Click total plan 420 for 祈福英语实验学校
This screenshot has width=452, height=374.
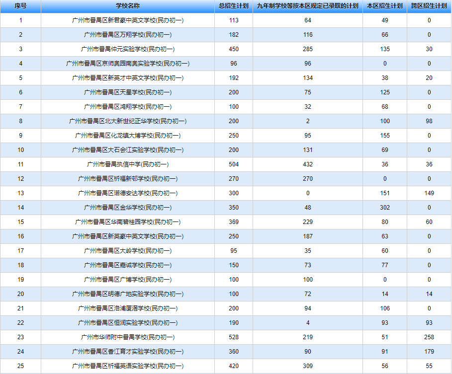click(x=234, y=366)
